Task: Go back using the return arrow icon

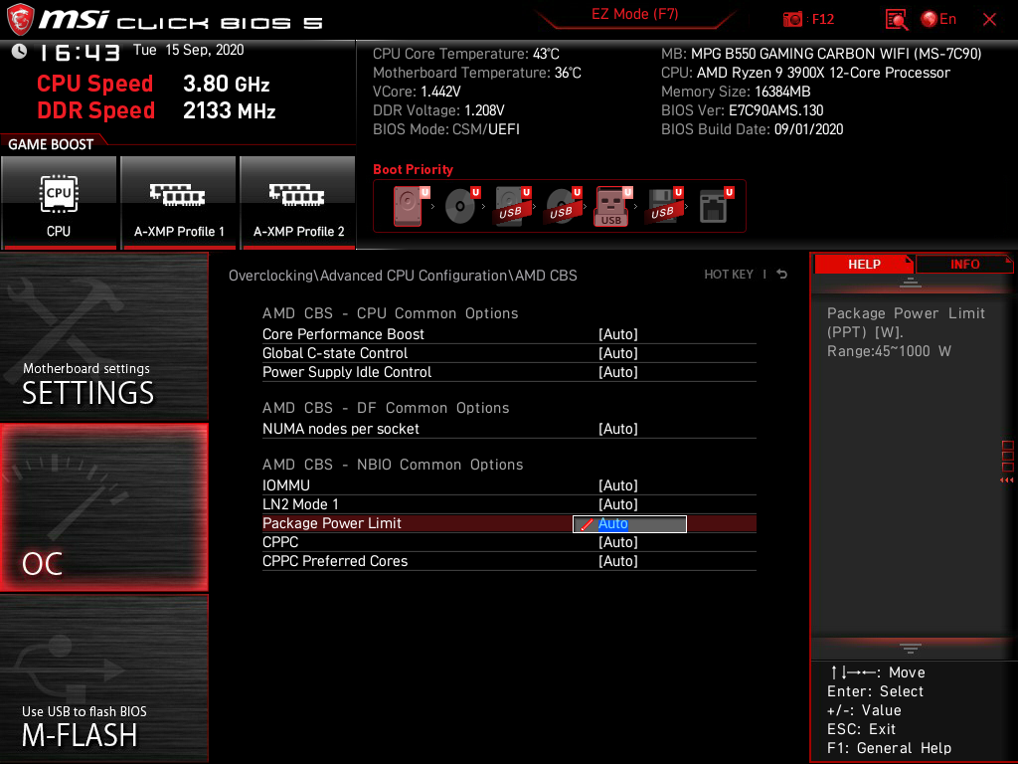Action: [782, 275]
